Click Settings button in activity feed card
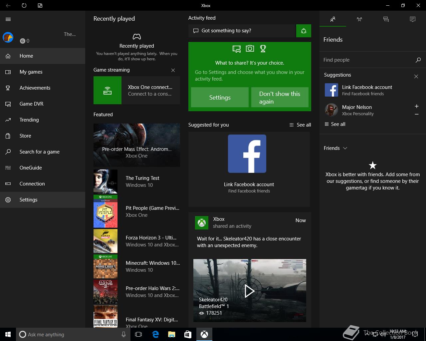 point(220,97)
